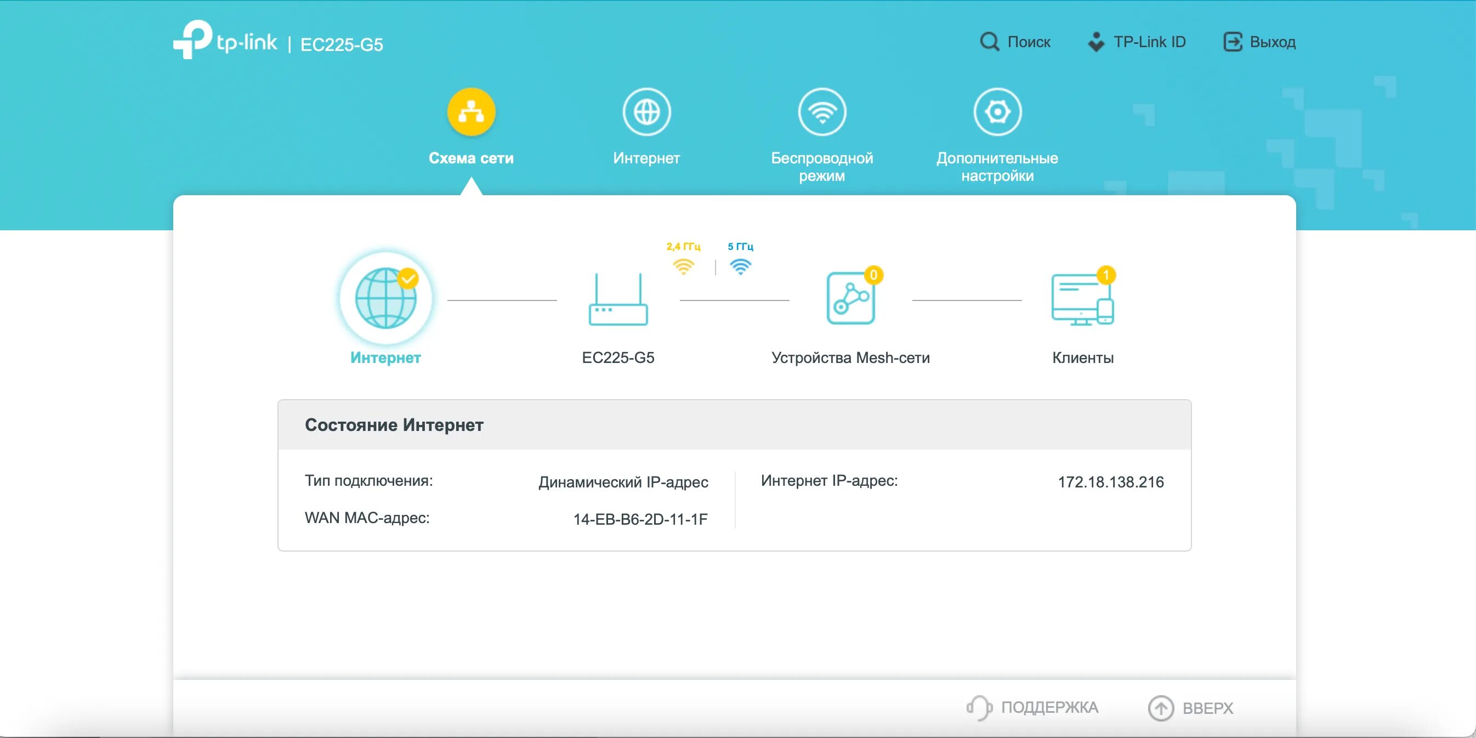Select the EC225-G5 router icon

click(618, 300)
